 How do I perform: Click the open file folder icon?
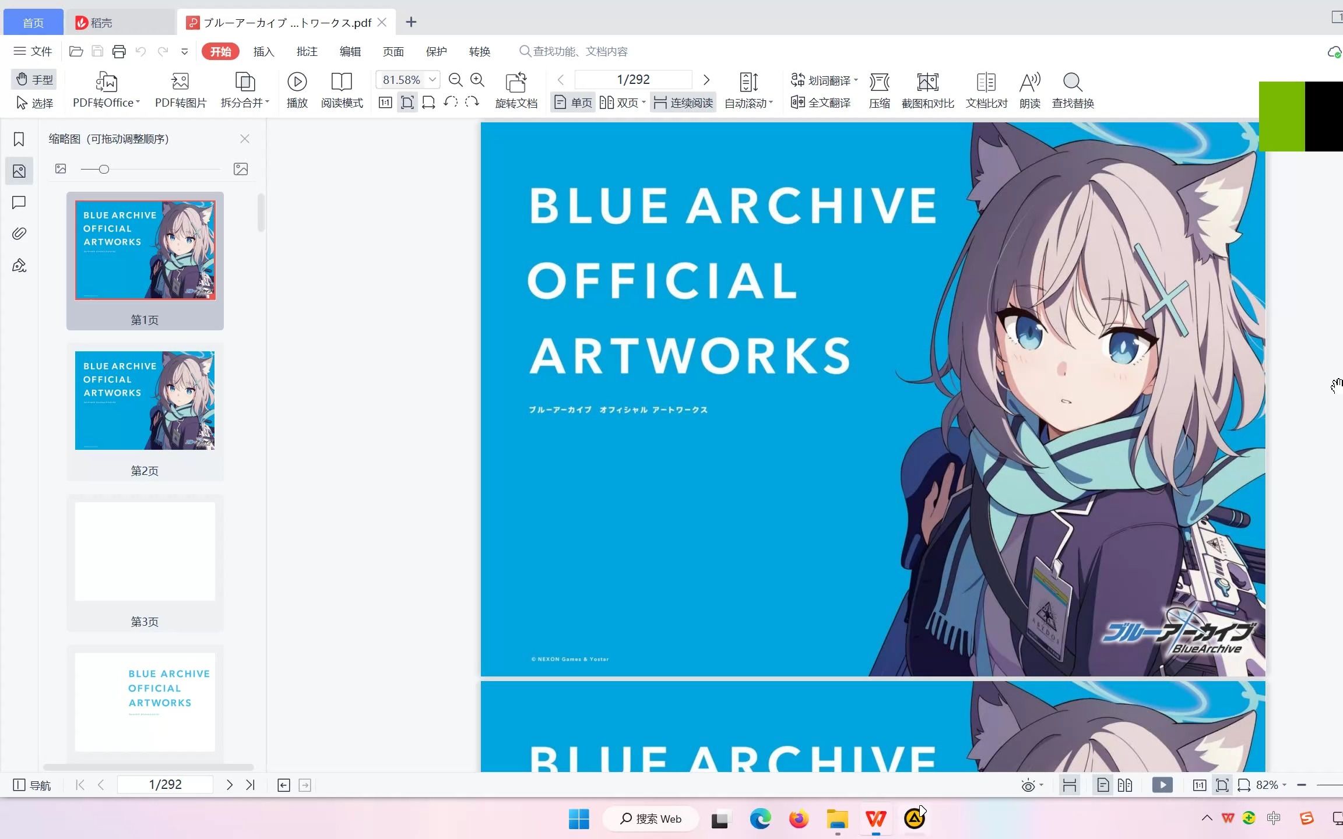point(76,51)
